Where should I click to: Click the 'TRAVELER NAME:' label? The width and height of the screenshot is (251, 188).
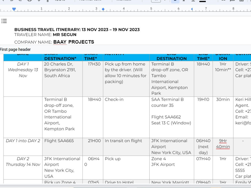33,35
